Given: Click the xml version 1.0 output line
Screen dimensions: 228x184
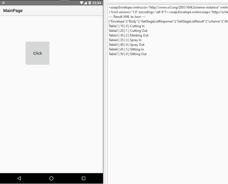Looking at the screenshot, I should click(x=168, y=12).
